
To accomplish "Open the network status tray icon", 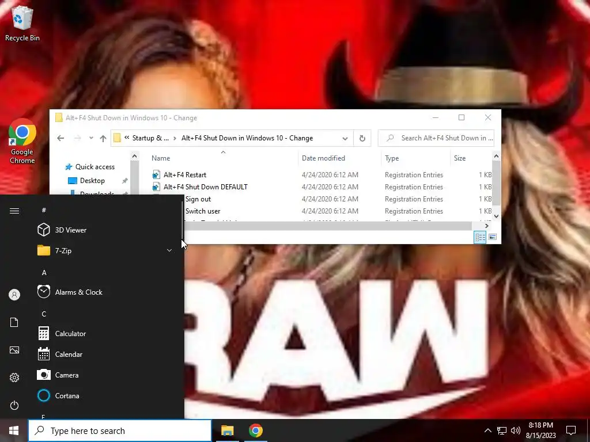I will click(502, 430).
